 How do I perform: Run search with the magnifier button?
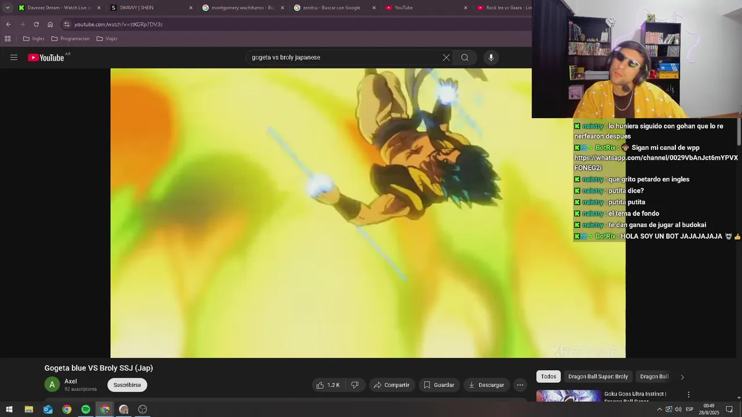pyautogui.click(x=465, y=57)
